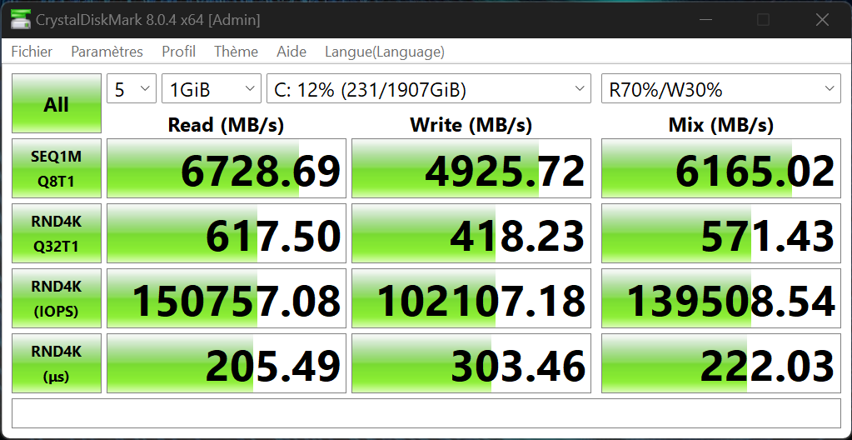Open the Thème menu
Image resolution: width=852 pixels, height=440 pixels.
tap(236, 52)
